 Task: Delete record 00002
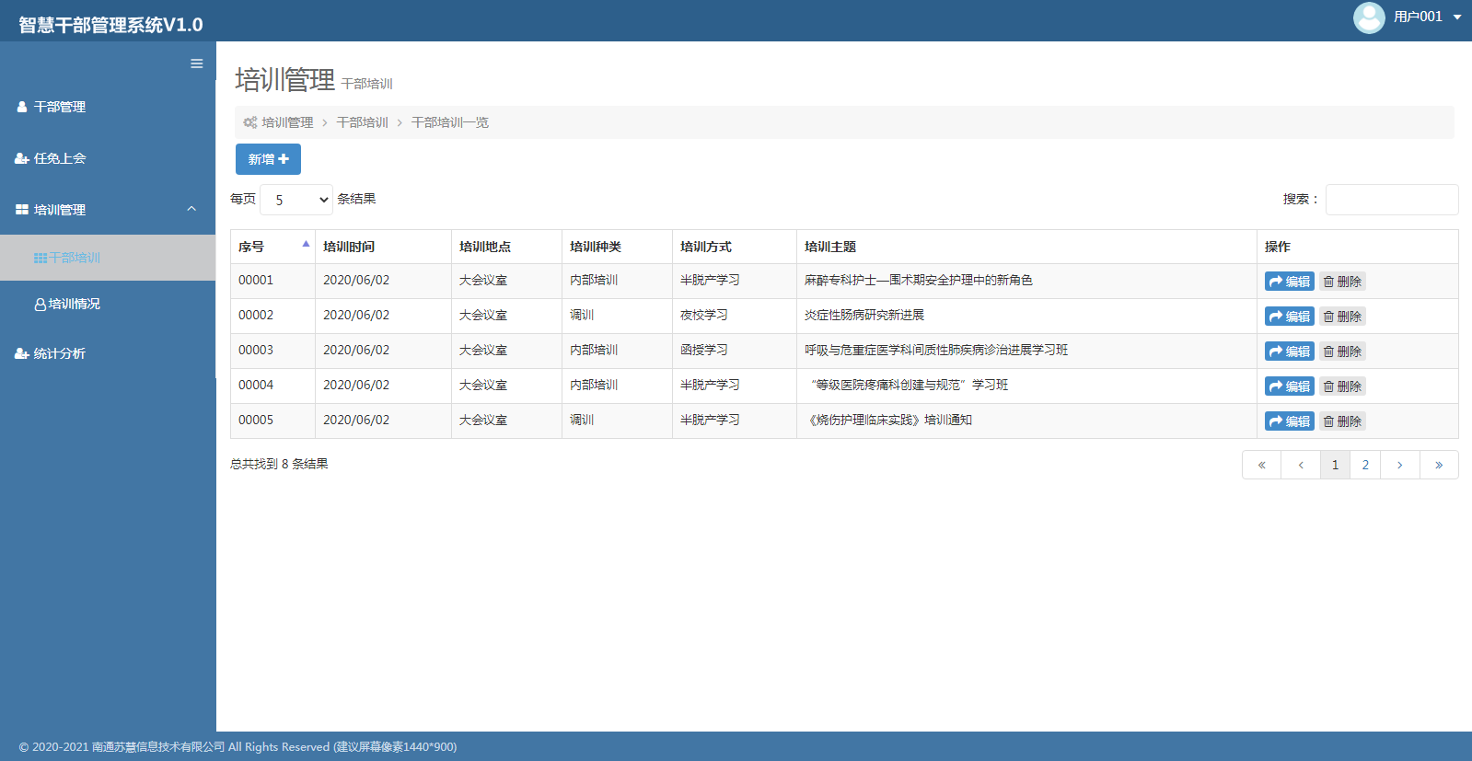[1342, 317]
